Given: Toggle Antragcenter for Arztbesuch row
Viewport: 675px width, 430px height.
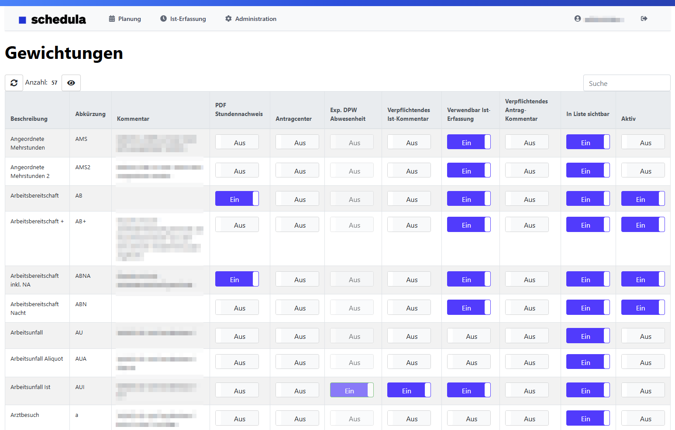Looking at the screenshot, I should pos(297,418).
